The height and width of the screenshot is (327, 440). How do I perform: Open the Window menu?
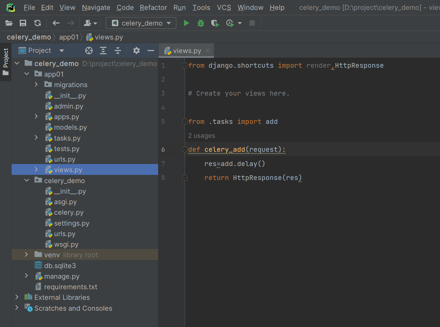tap(250, 7)
